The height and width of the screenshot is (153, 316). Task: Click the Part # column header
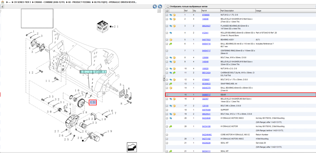pyautogui.click(x=204, y=11)
